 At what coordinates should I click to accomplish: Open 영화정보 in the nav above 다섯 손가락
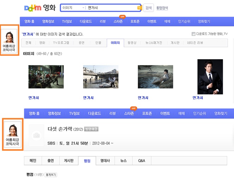point(54,113)
